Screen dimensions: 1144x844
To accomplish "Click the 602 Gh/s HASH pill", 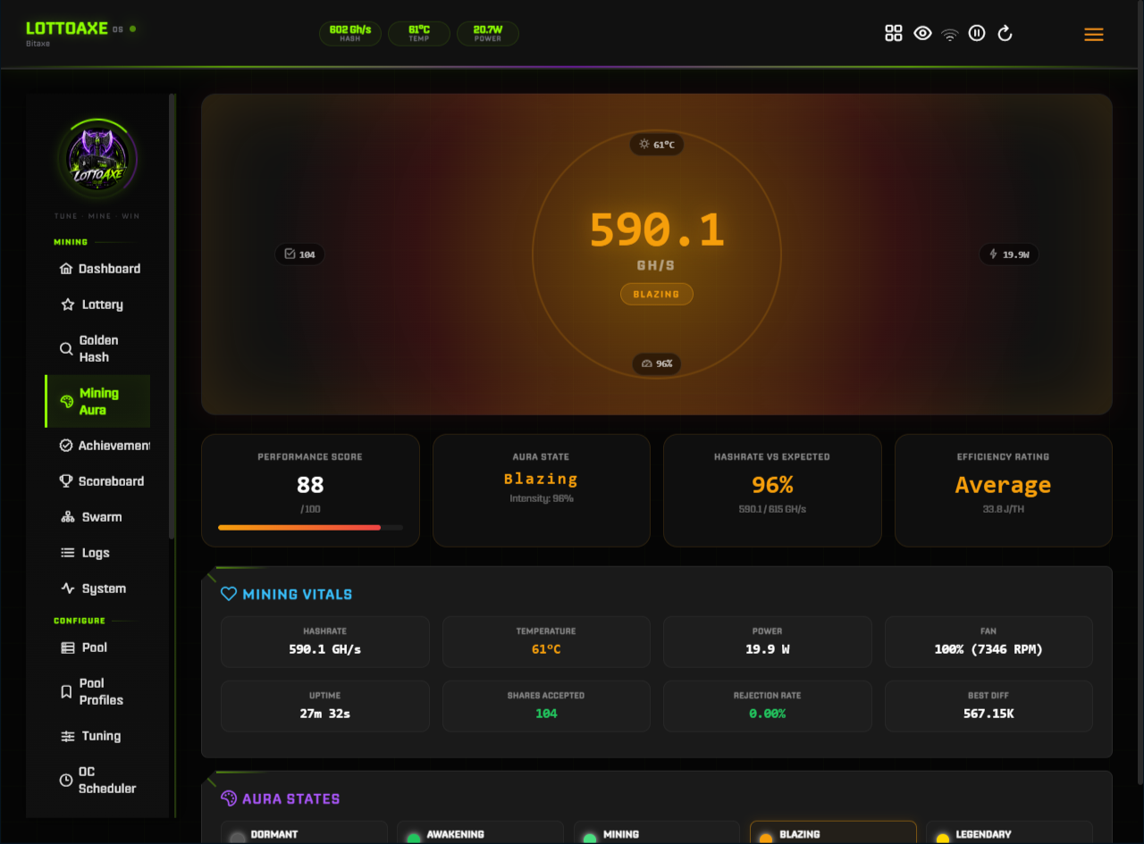I will [x=350, y=34].
